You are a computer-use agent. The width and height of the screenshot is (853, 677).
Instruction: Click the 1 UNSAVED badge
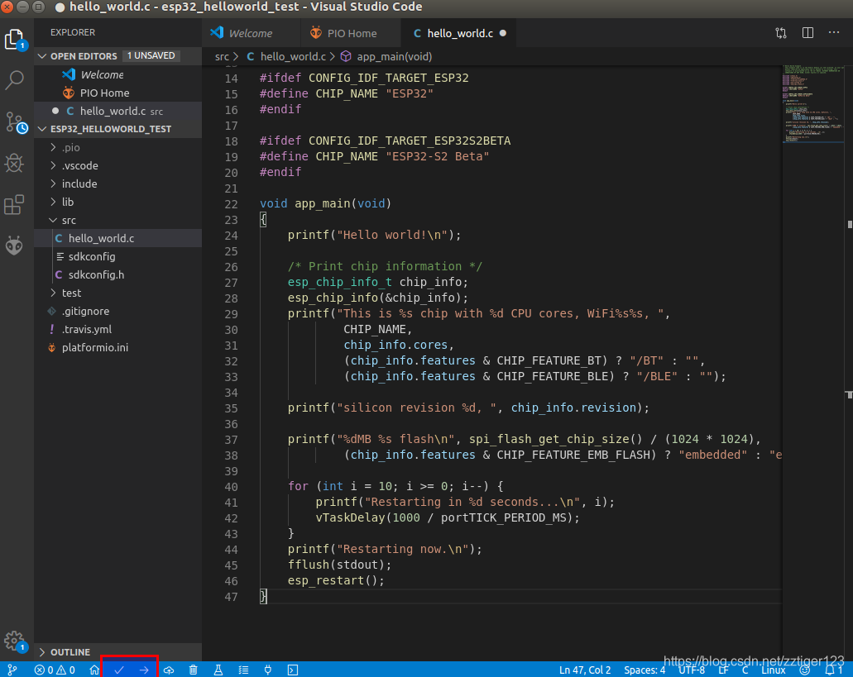151,56
